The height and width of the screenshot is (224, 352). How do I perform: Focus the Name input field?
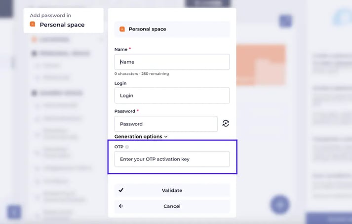(172, 62)
